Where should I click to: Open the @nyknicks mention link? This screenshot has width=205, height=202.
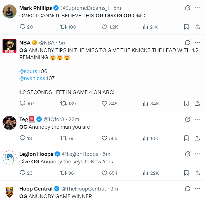pyautogui.click(x=32, y=78)
